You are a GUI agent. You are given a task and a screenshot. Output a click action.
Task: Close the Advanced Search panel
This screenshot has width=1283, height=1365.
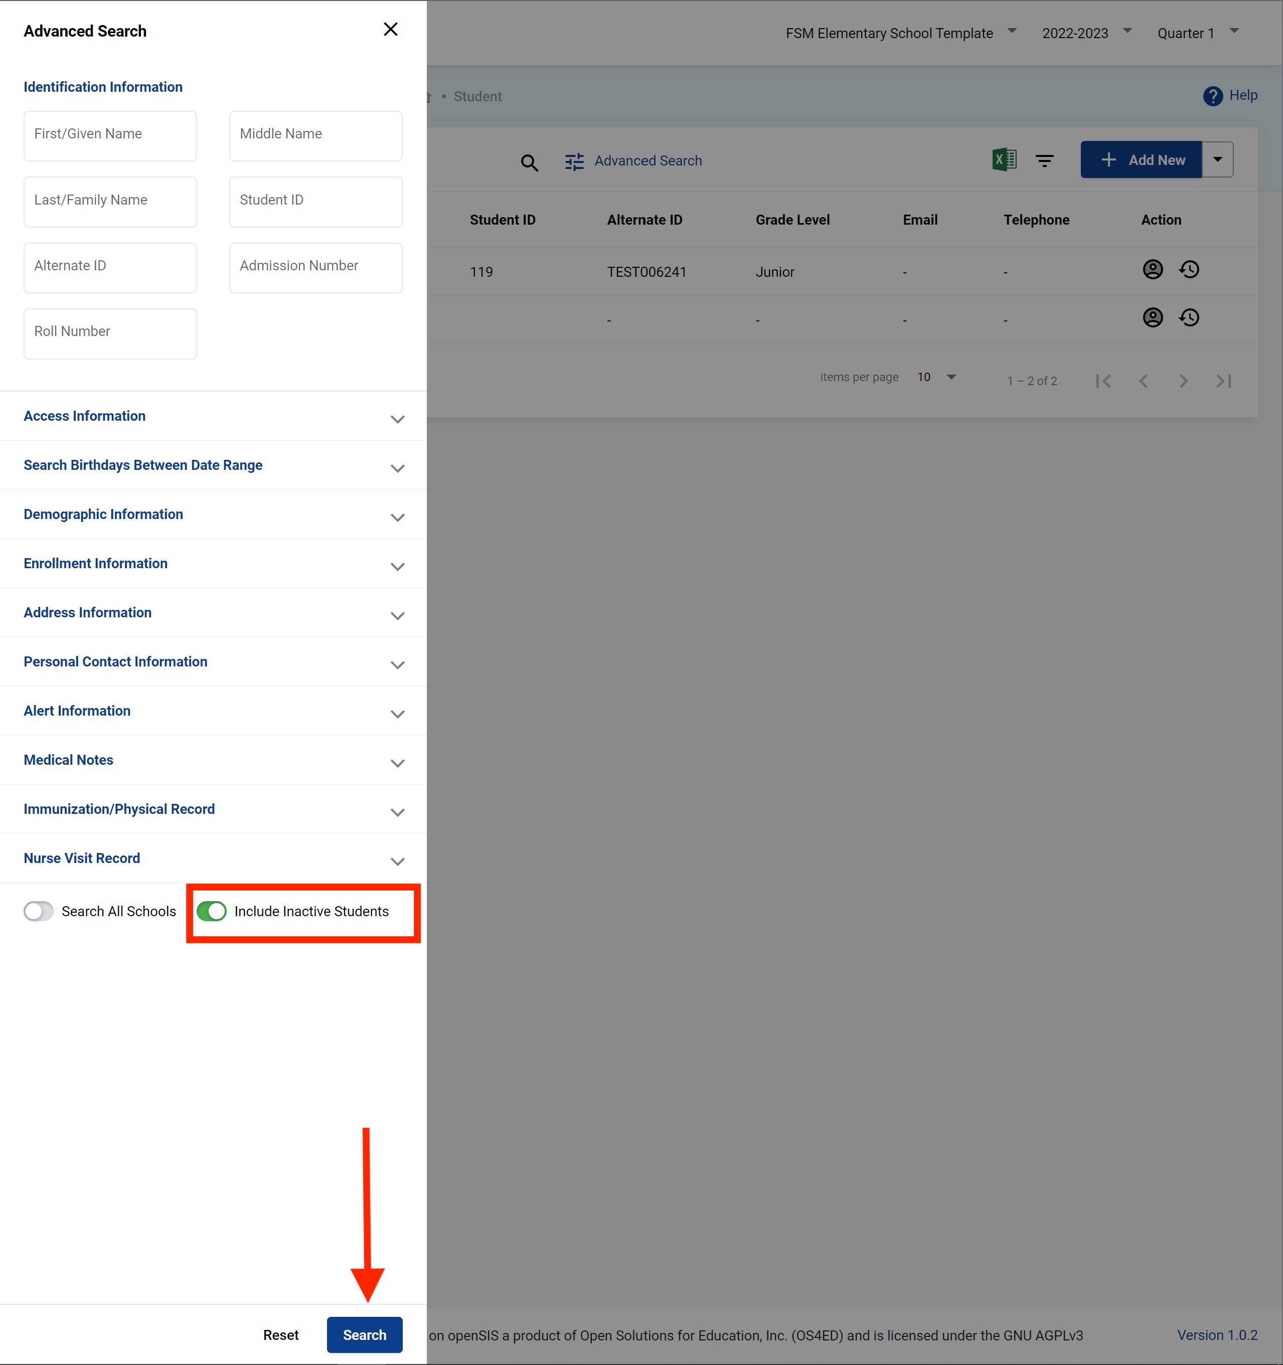(390, 30)
